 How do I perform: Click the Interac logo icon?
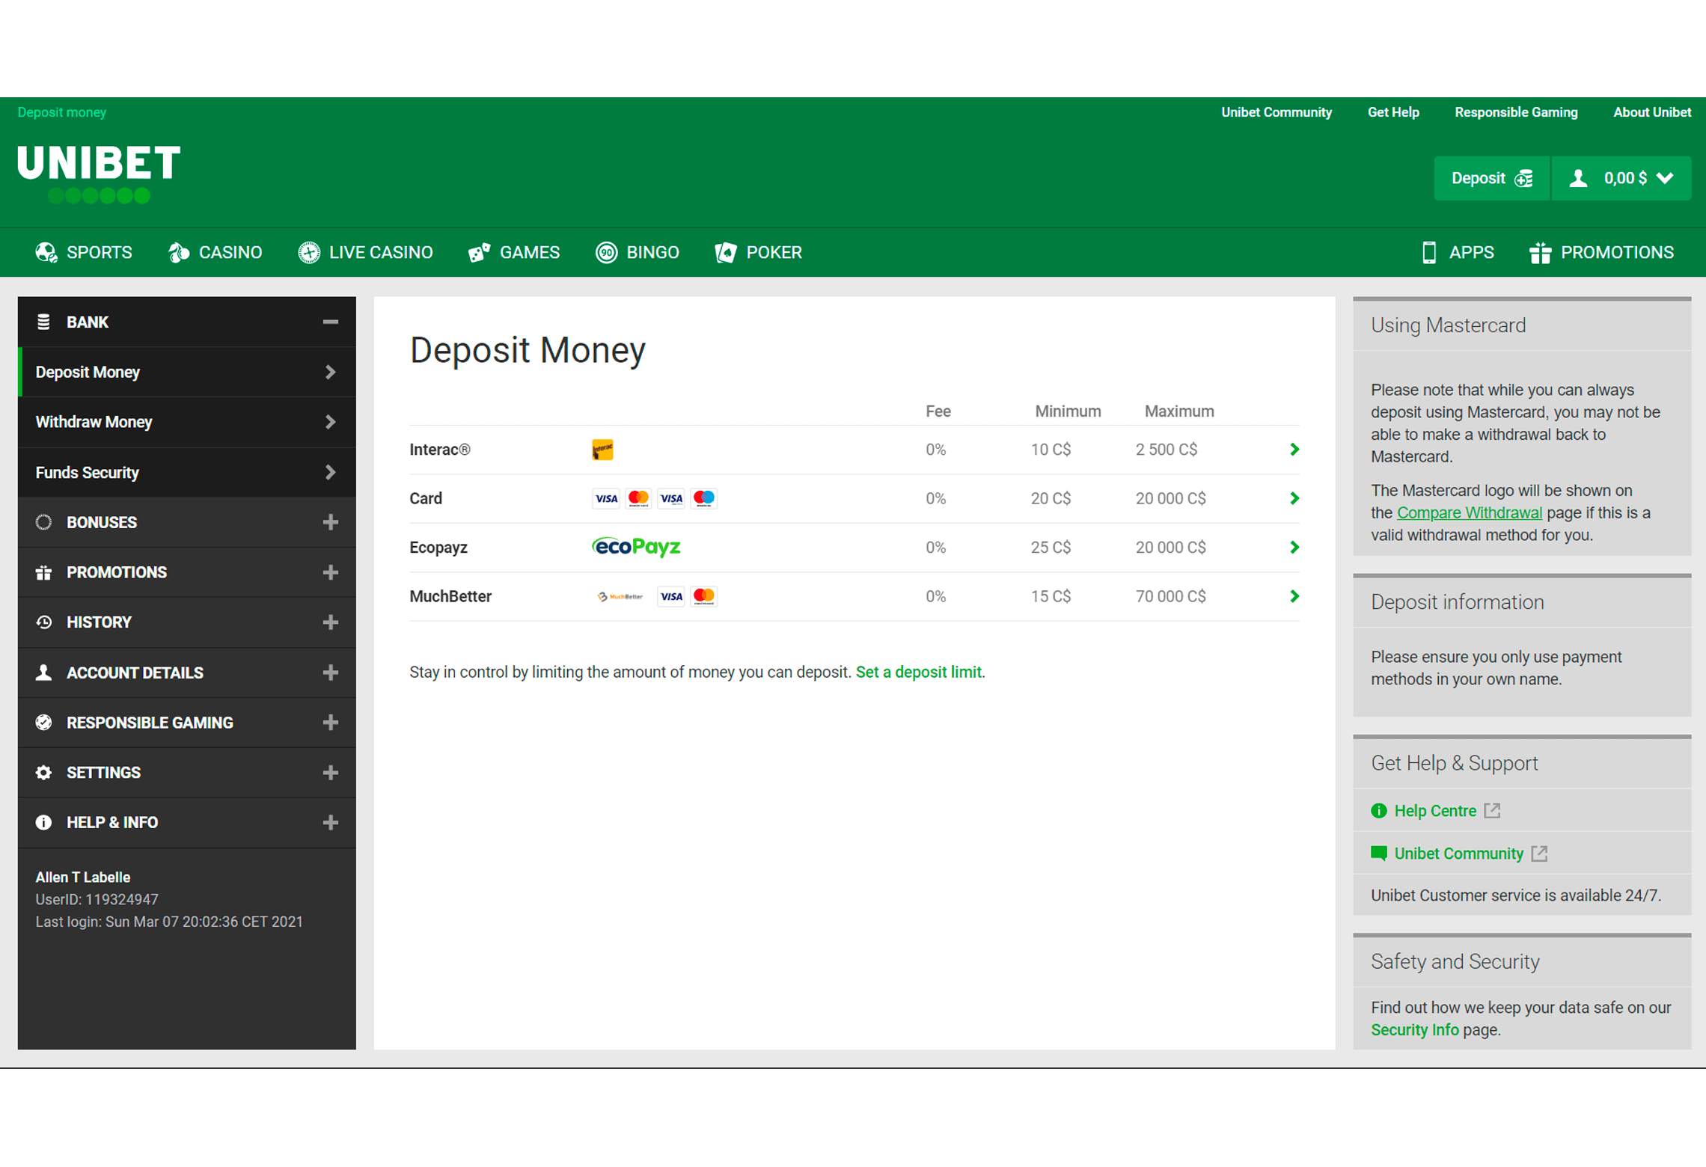[x=602, y=450]
